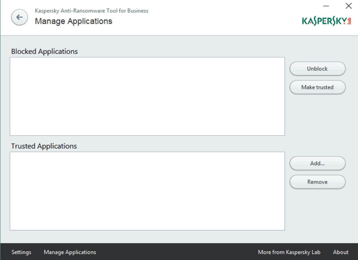Click the Make trusted button
The width and height of the screenshot is (358, 260).
point(317,87)
